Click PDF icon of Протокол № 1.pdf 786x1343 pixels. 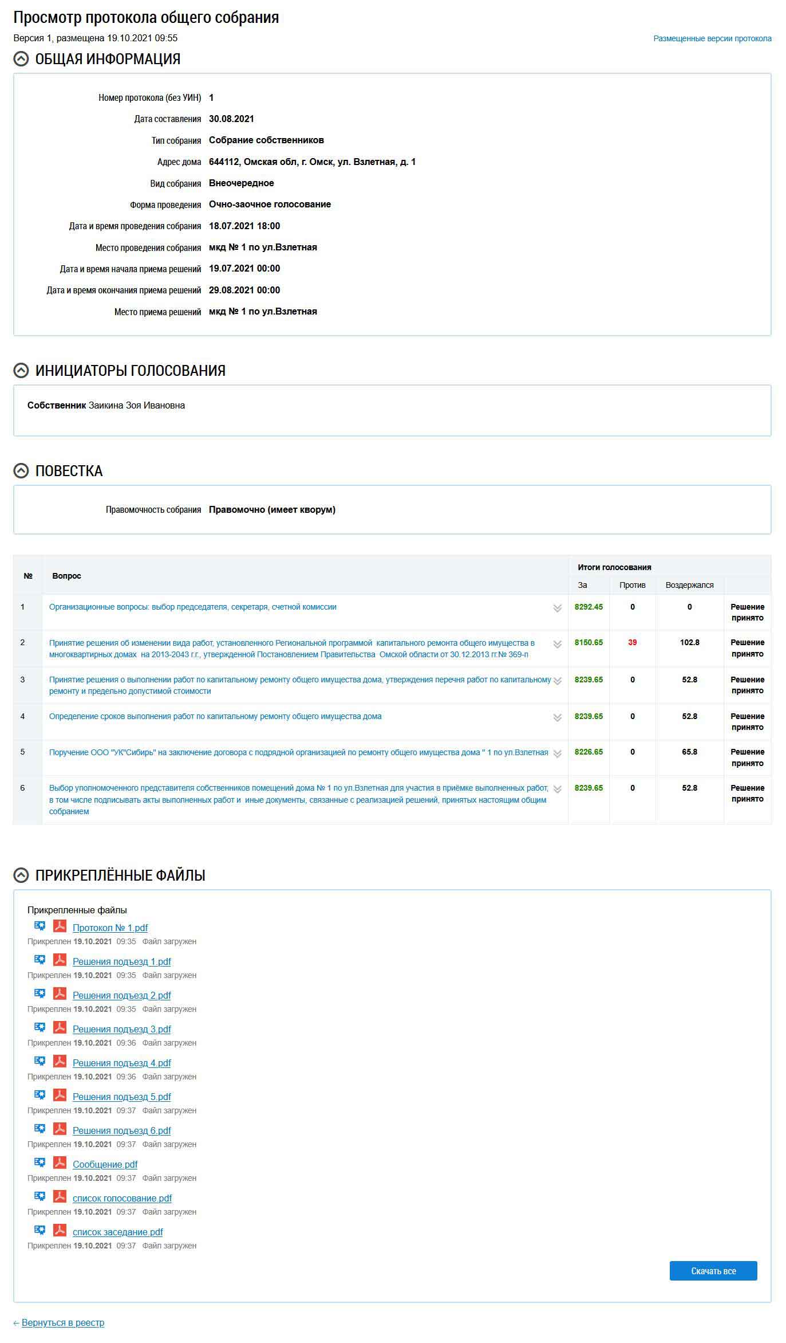(x=60, y=926)
